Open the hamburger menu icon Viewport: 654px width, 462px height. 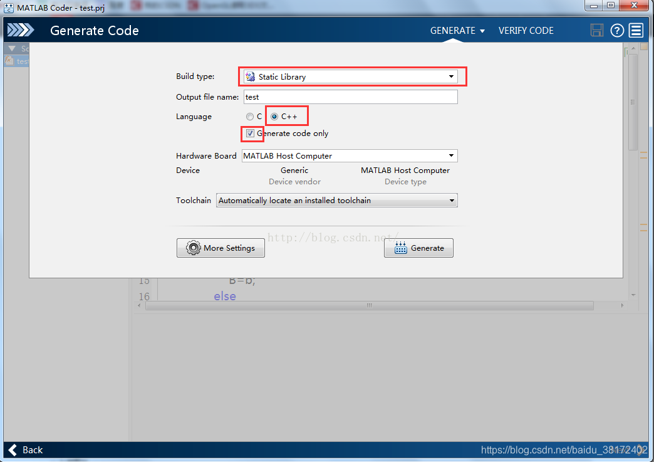[636, 30]
